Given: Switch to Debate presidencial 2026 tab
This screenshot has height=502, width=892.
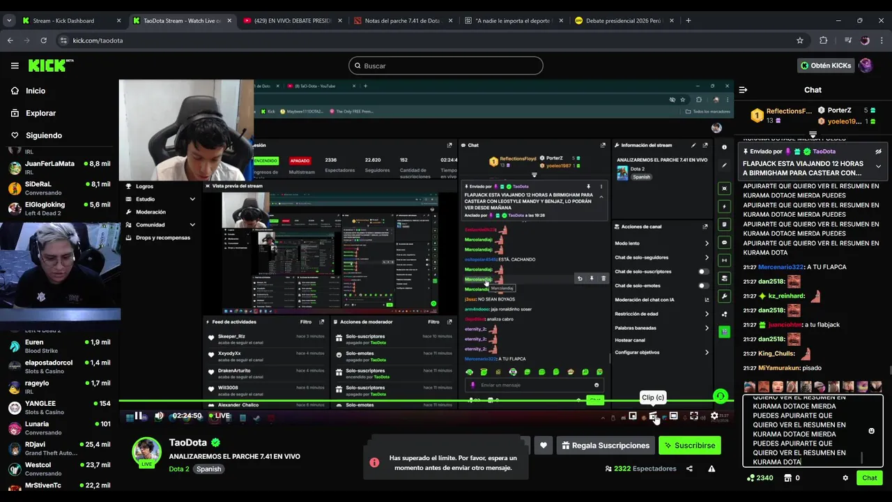Looking at the screenshot, I should click(623, 21).
